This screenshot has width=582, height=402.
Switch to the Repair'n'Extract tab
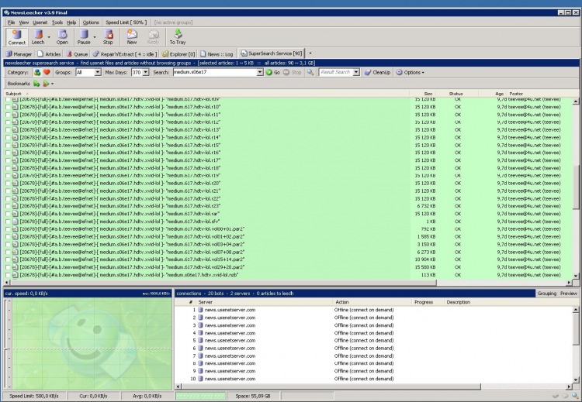126,53
